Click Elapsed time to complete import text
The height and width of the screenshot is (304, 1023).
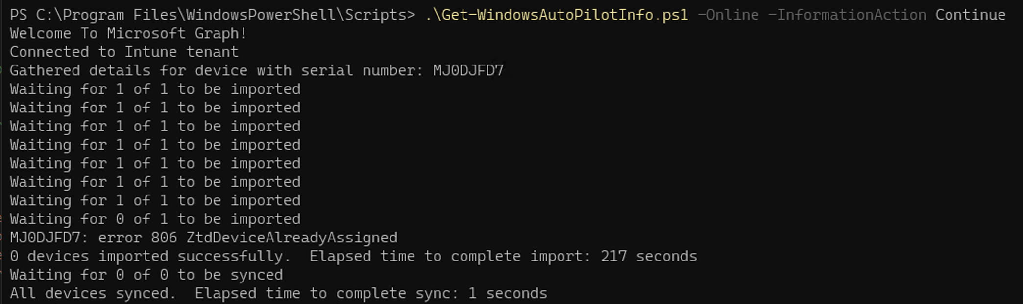pos(450,256)
